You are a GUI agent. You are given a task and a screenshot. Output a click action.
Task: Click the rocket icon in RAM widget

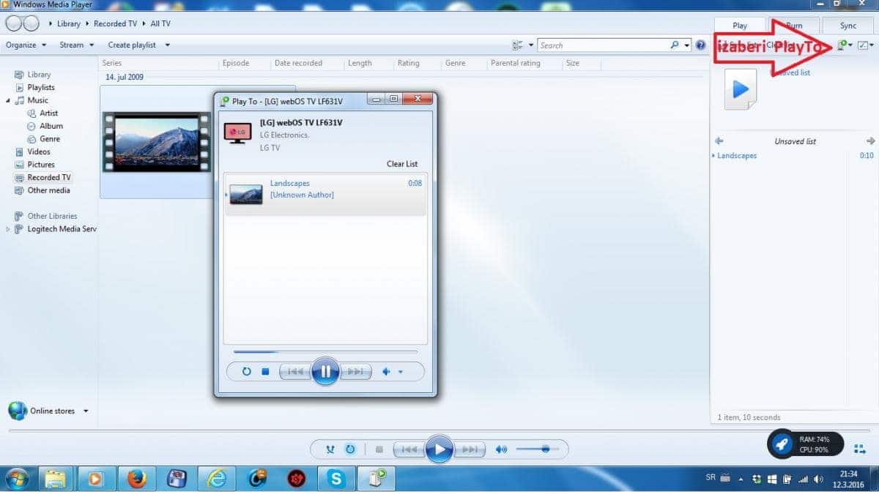pos(782,444)
